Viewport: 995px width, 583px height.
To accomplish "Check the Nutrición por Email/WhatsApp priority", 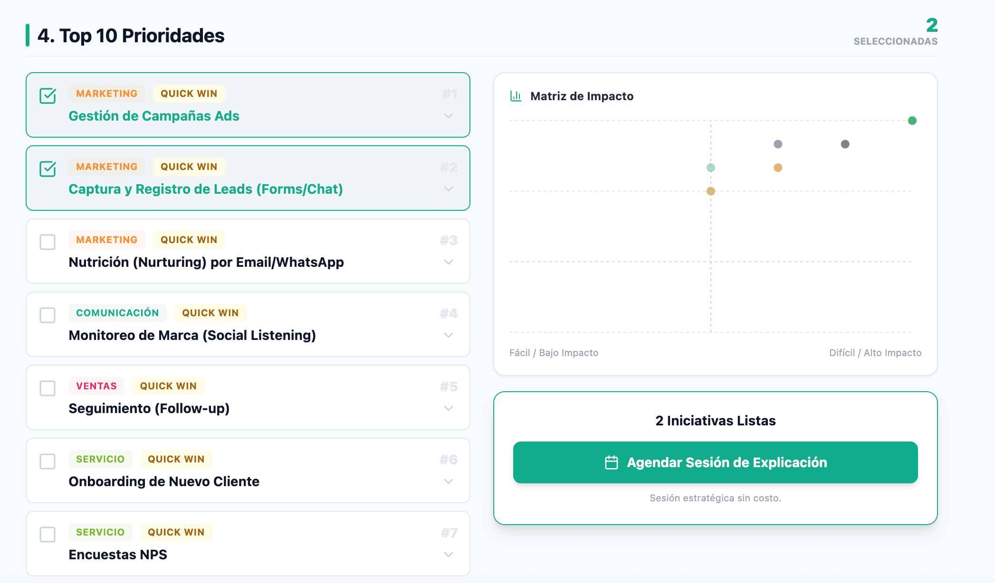I will [47, 242].
